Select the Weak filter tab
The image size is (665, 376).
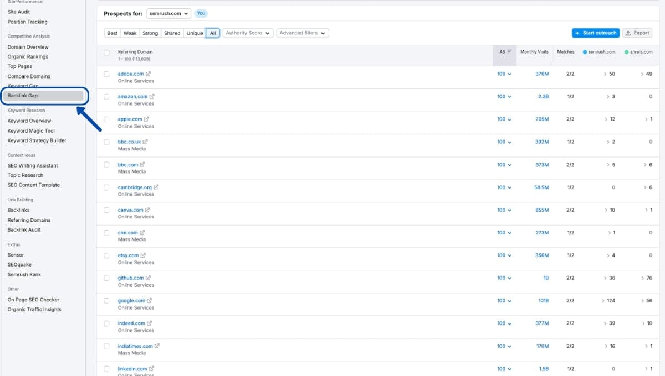[x=130, y=33]
